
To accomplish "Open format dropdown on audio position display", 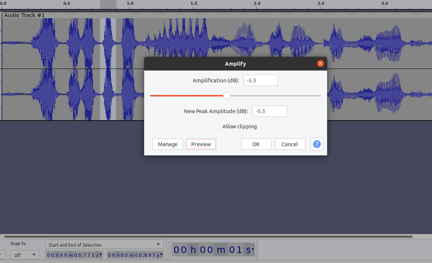I will pos(252,250).
